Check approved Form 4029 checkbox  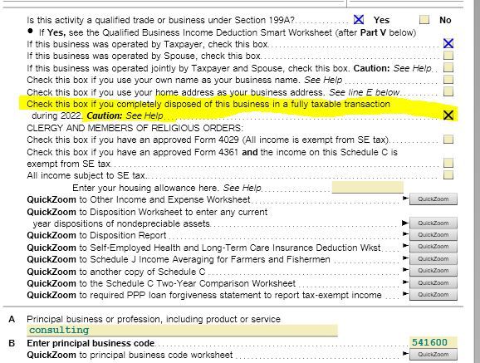pos(448,140)
